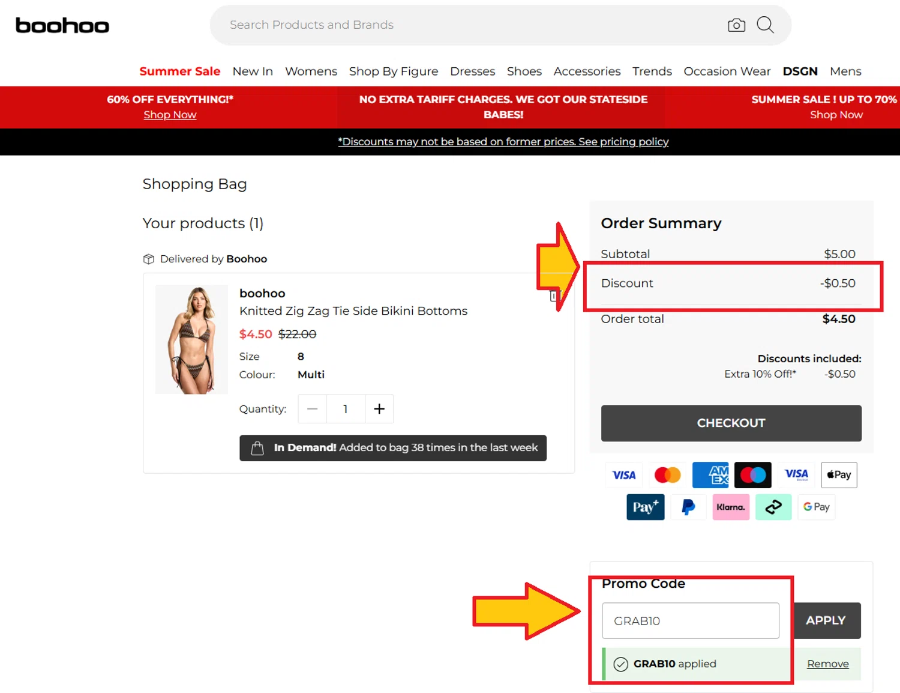
Task: Click the Multi colour value
Action: point(311,375)
